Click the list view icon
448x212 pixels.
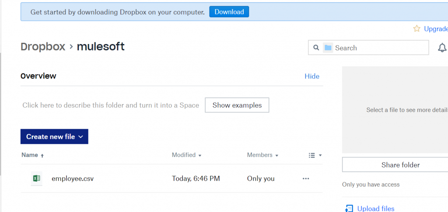(311, 155)
